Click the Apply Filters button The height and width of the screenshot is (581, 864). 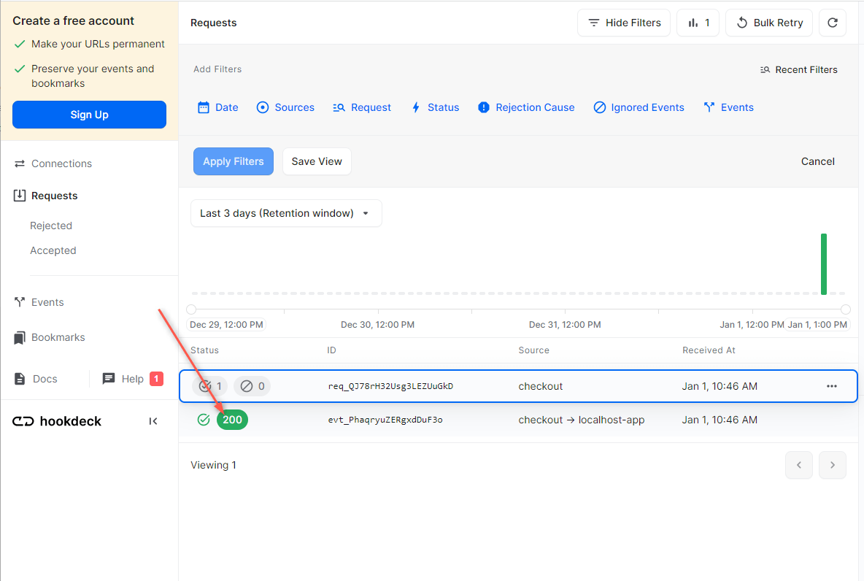tap(234, 161)
